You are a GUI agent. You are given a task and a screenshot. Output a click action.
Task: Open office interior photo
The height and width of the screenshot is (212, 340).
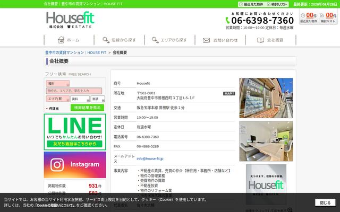tap(266, 142)
